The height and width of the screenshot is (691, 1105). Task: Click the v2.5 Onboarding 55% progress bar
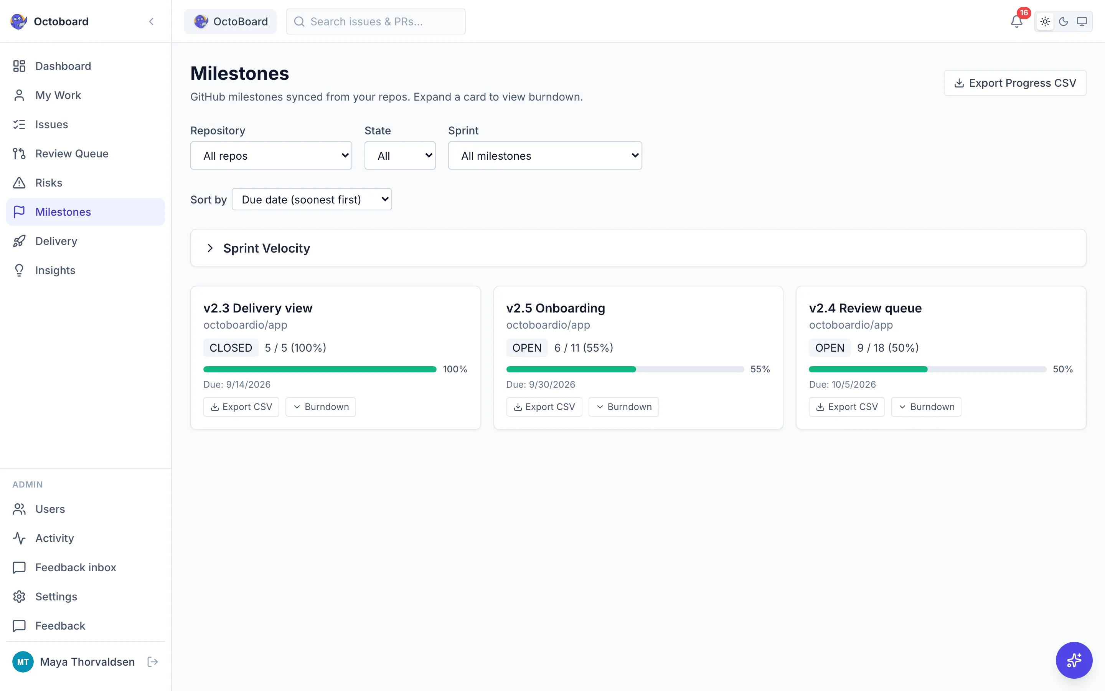tap(625, 369)
